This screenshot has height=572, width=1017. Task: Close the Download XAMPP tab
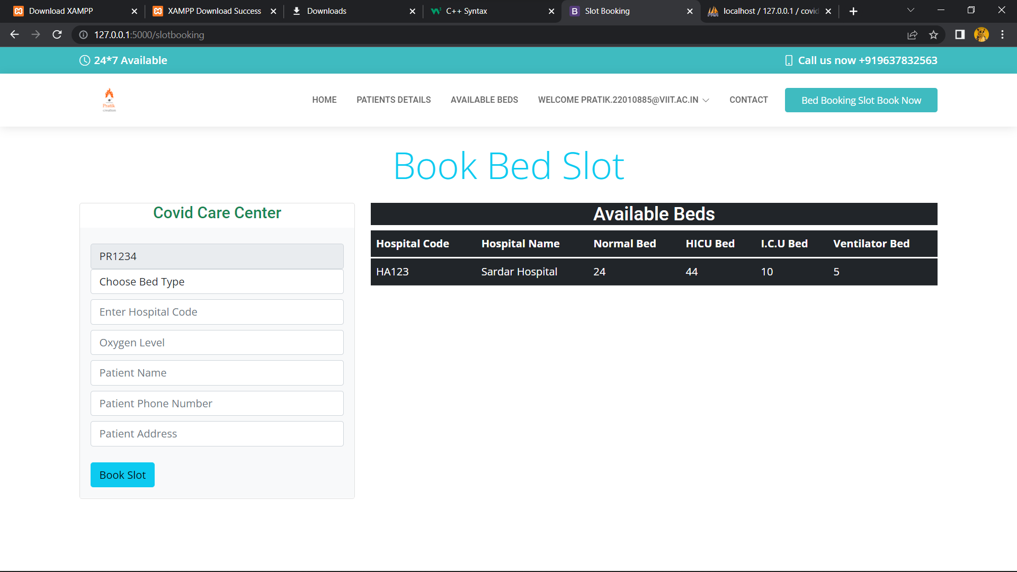[x=134, y=11]
